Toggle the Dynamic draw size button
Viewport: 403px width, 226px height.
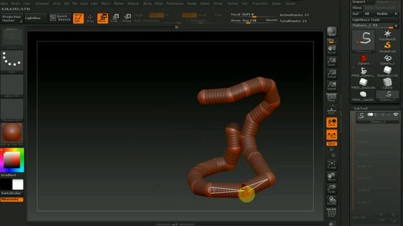271,20
